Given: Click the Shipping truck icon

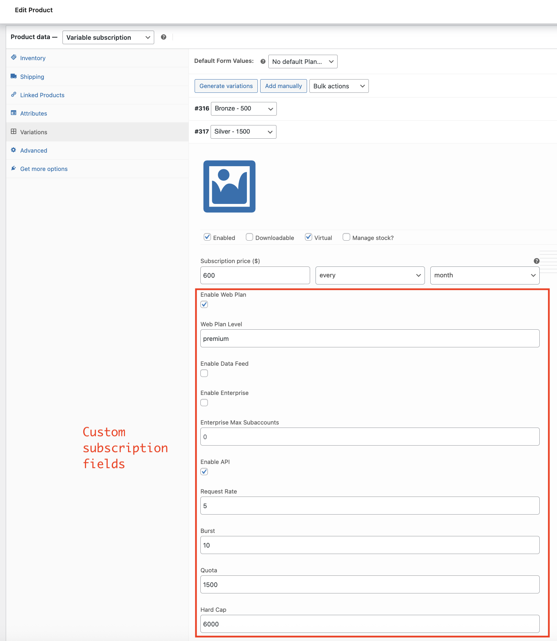Looking at the screenshot, I should coord(14,76).
